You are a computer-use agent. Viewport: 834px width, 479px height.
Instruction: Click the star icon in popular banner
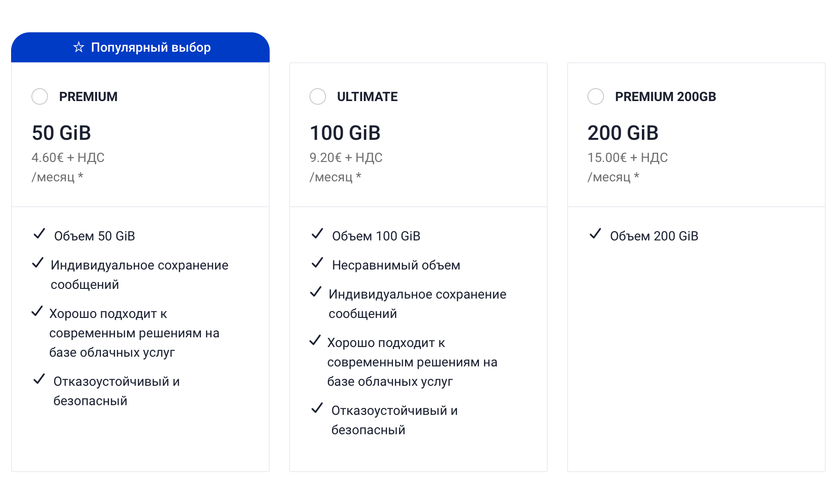pyautogui.click(x=79, y=47)
